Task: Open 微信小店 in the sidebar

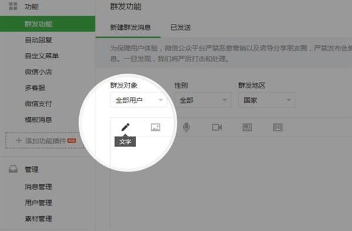Action: (x=38, y=72)
